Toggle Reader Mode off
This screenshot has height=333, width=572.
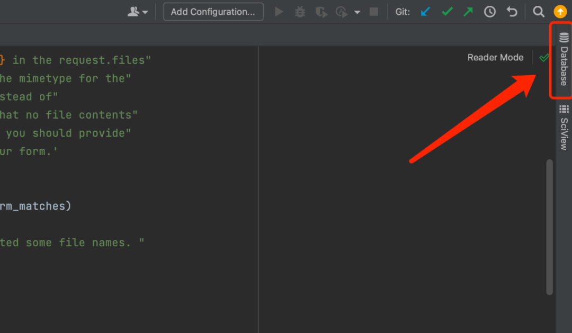(495, 57)
